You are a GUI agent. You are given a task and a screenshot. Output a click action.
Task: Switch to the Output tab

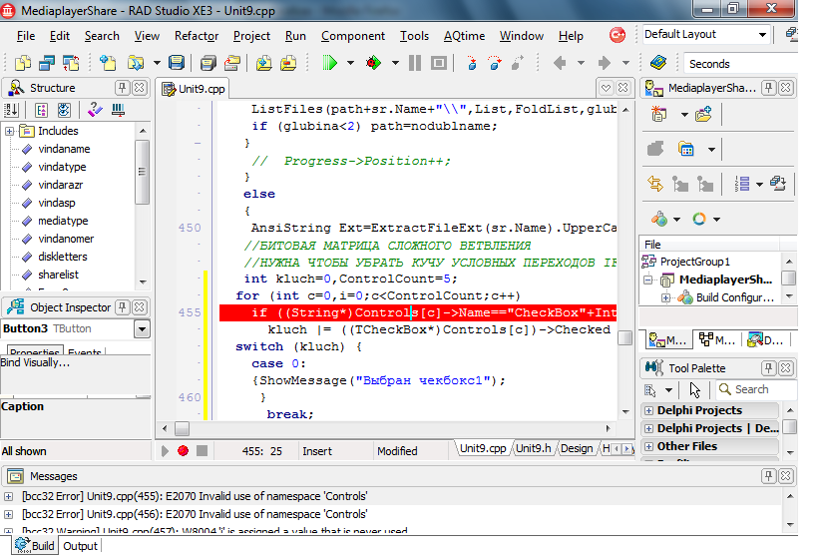(x=81, y=546)
